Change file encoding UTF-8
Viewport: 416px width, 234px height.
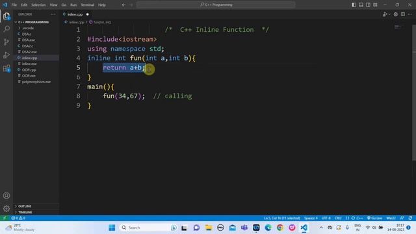326,218
